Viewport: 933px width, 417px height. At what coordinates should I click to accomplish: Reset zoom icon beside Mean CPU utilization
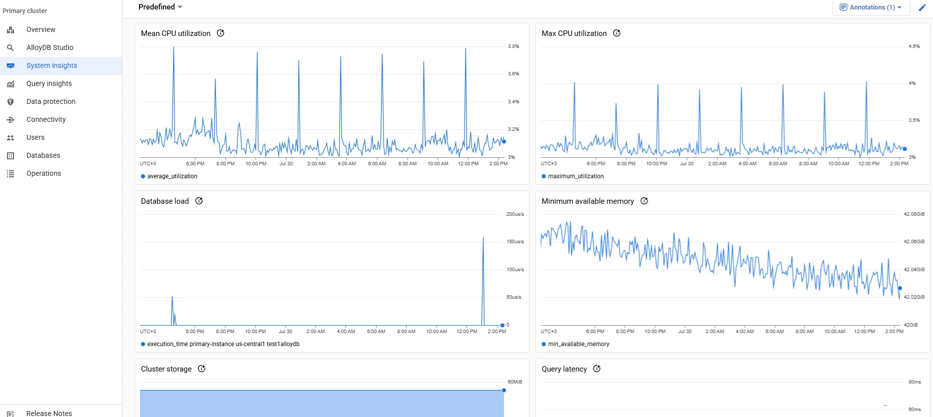point(220,33)
